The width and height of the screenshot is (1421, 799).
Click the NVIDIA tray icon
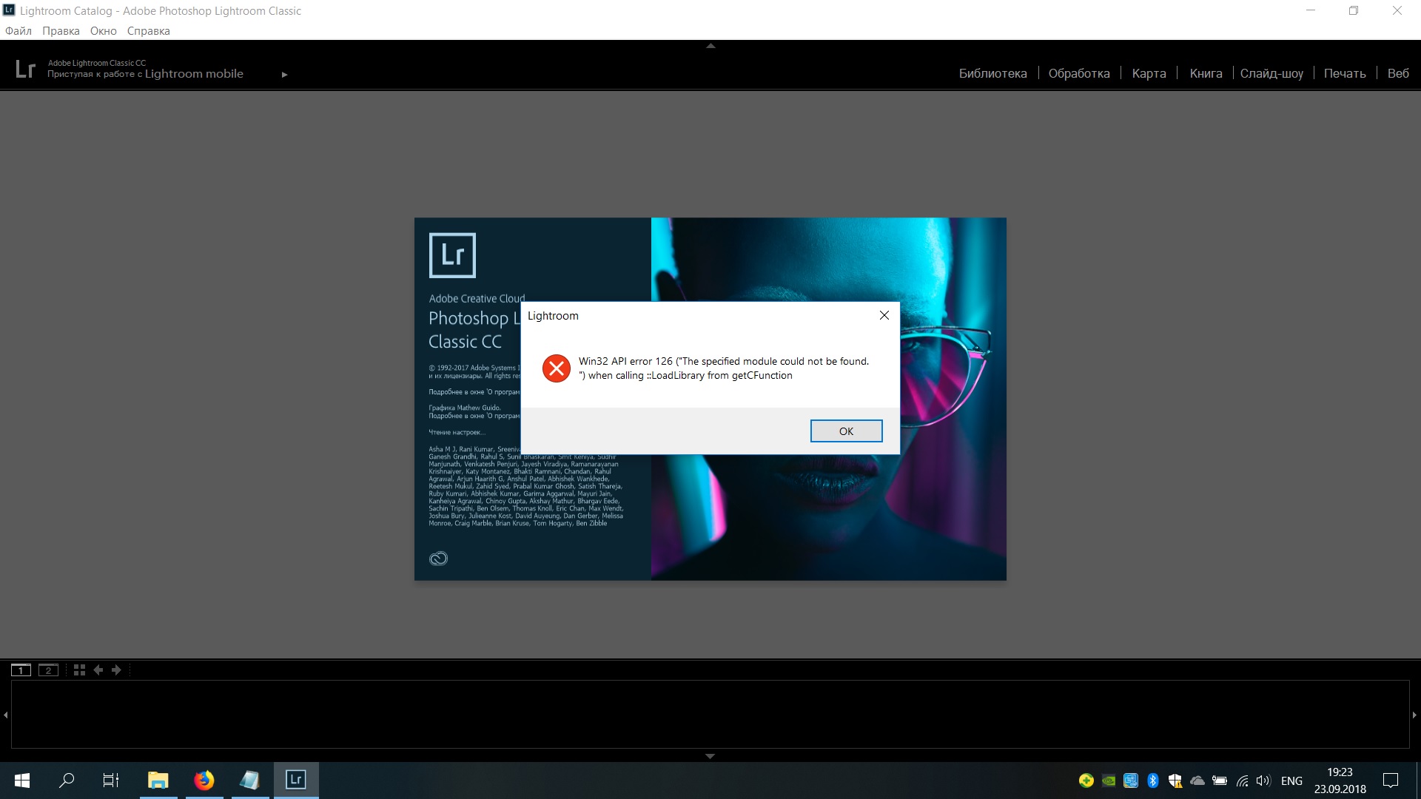(1109, 781)
